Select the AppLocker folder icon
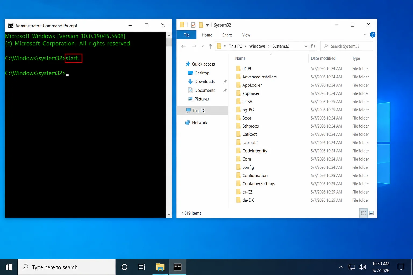This screenshot has height=275, width=413. [x=238, y=85]
